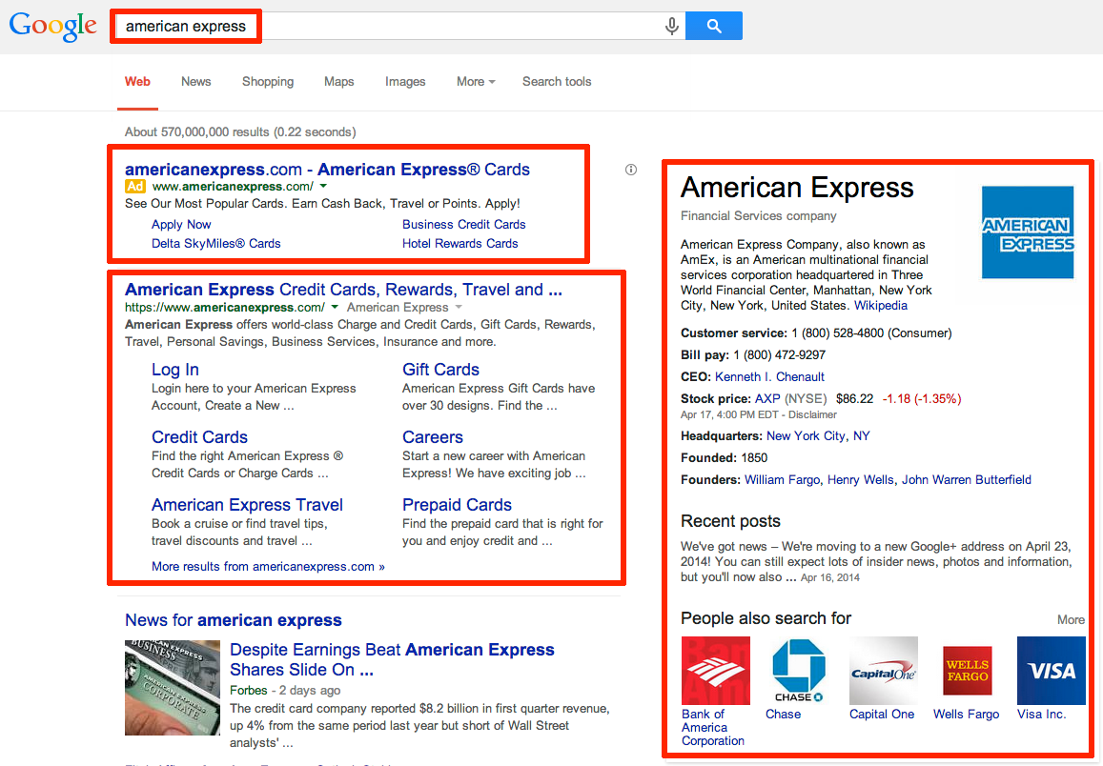Open founder John Warren Butterfield link
The image size is (1103, 766).
click(x=967, y=479)
